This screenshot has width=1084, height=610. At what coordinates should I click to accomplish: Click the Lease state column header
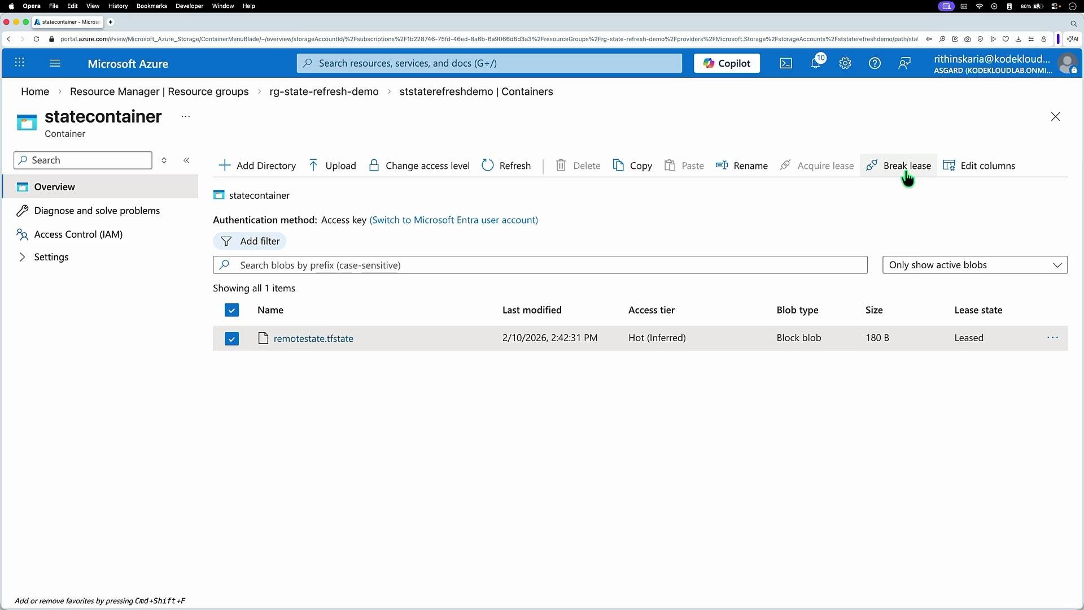(x=978, y=310)
